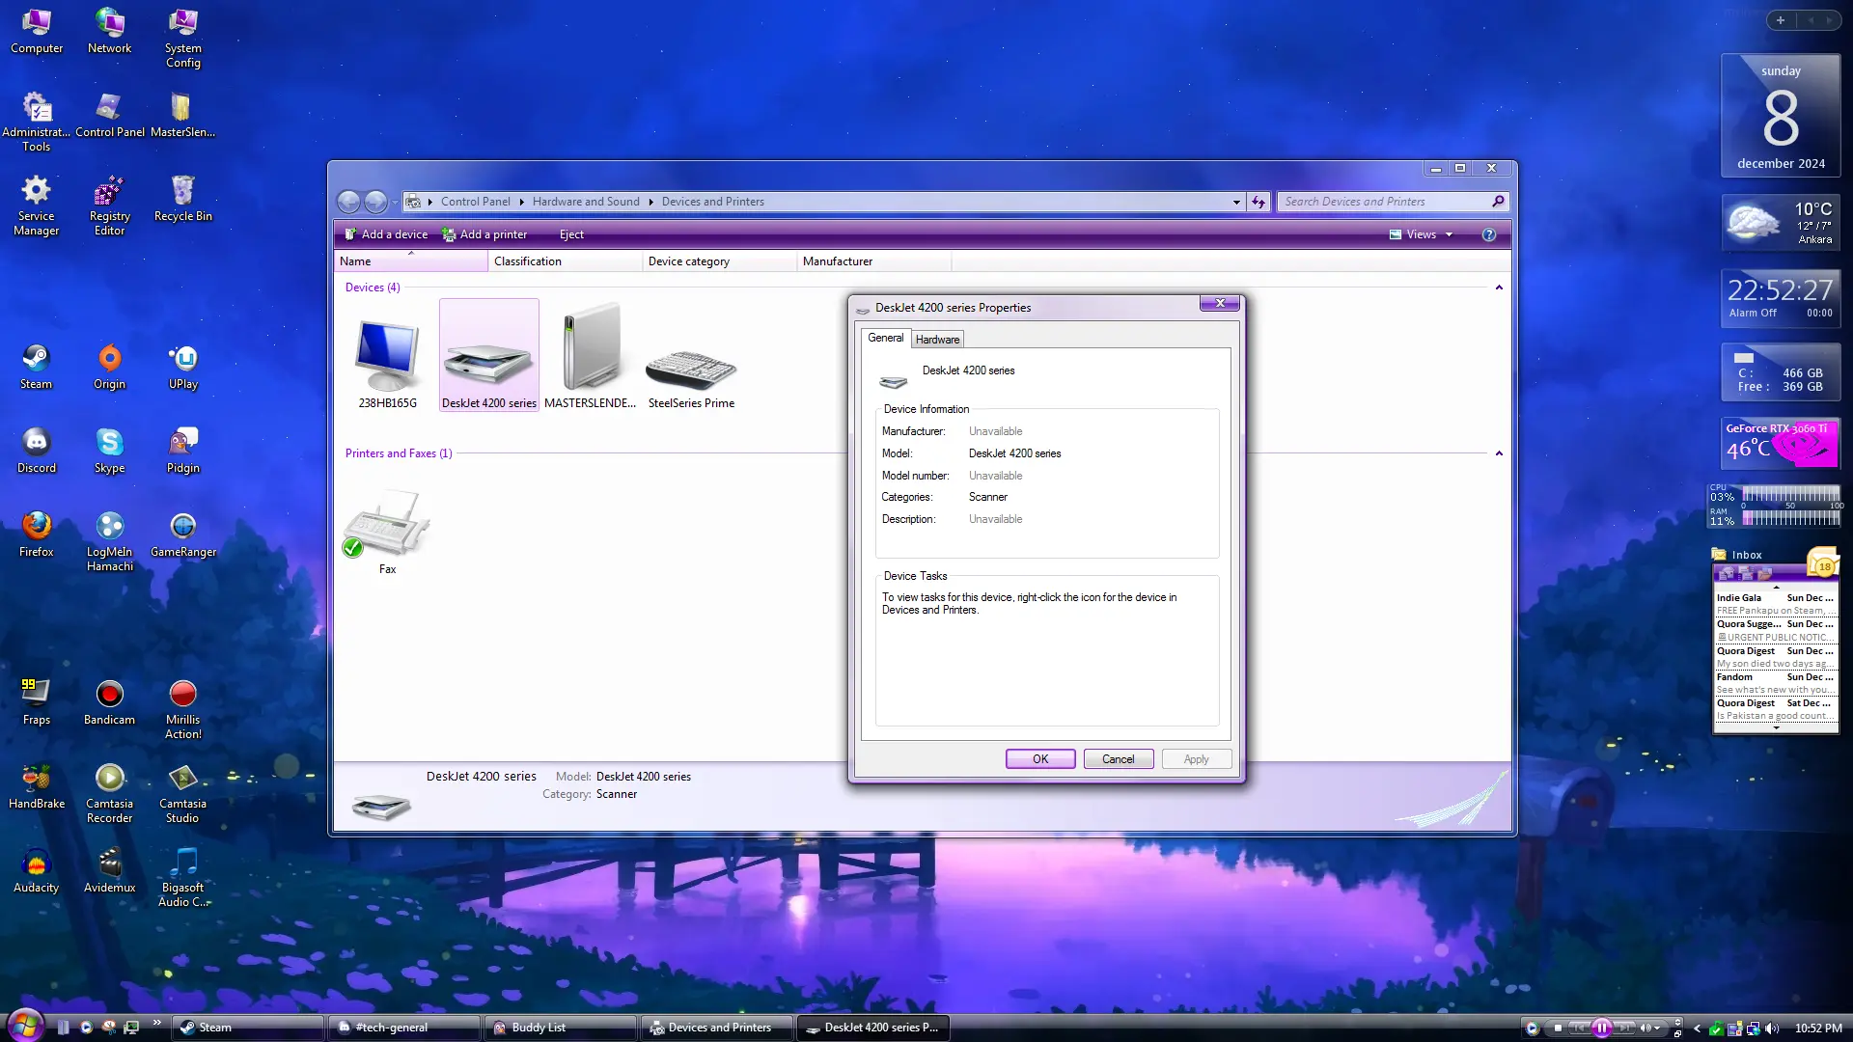Collapse the Printers and Faxes (1) group
The image size is (1853, 1042).
click(x=1499, y=453)
